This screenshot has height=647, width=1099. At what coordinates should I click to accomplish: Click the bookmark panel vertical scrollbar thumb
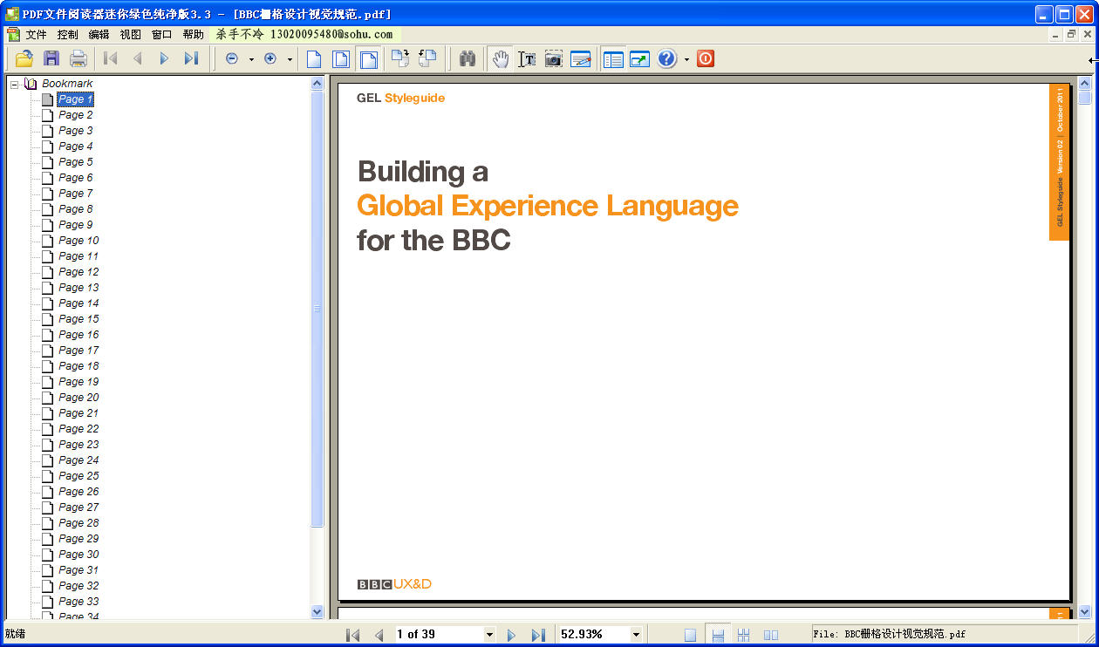[317, 309]
